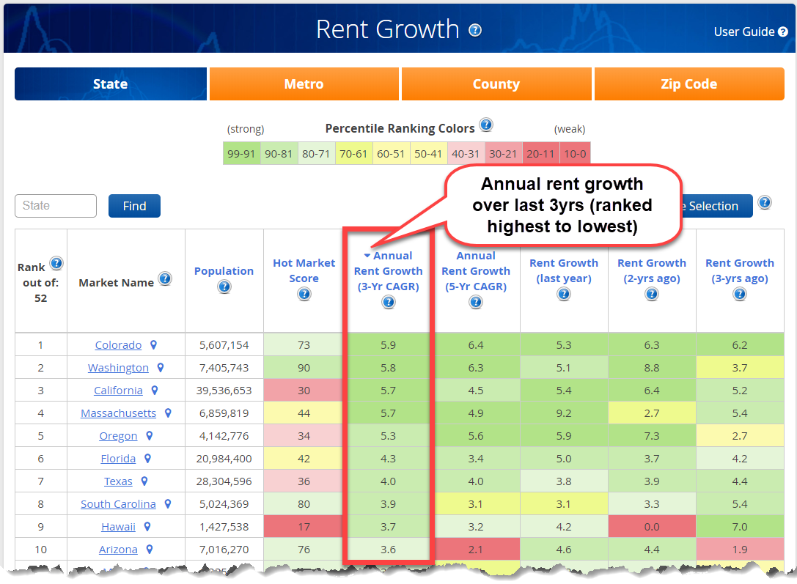This screenshot has width=797, height=584.
Task: Sort by Population column header
Action: (224, 270)
